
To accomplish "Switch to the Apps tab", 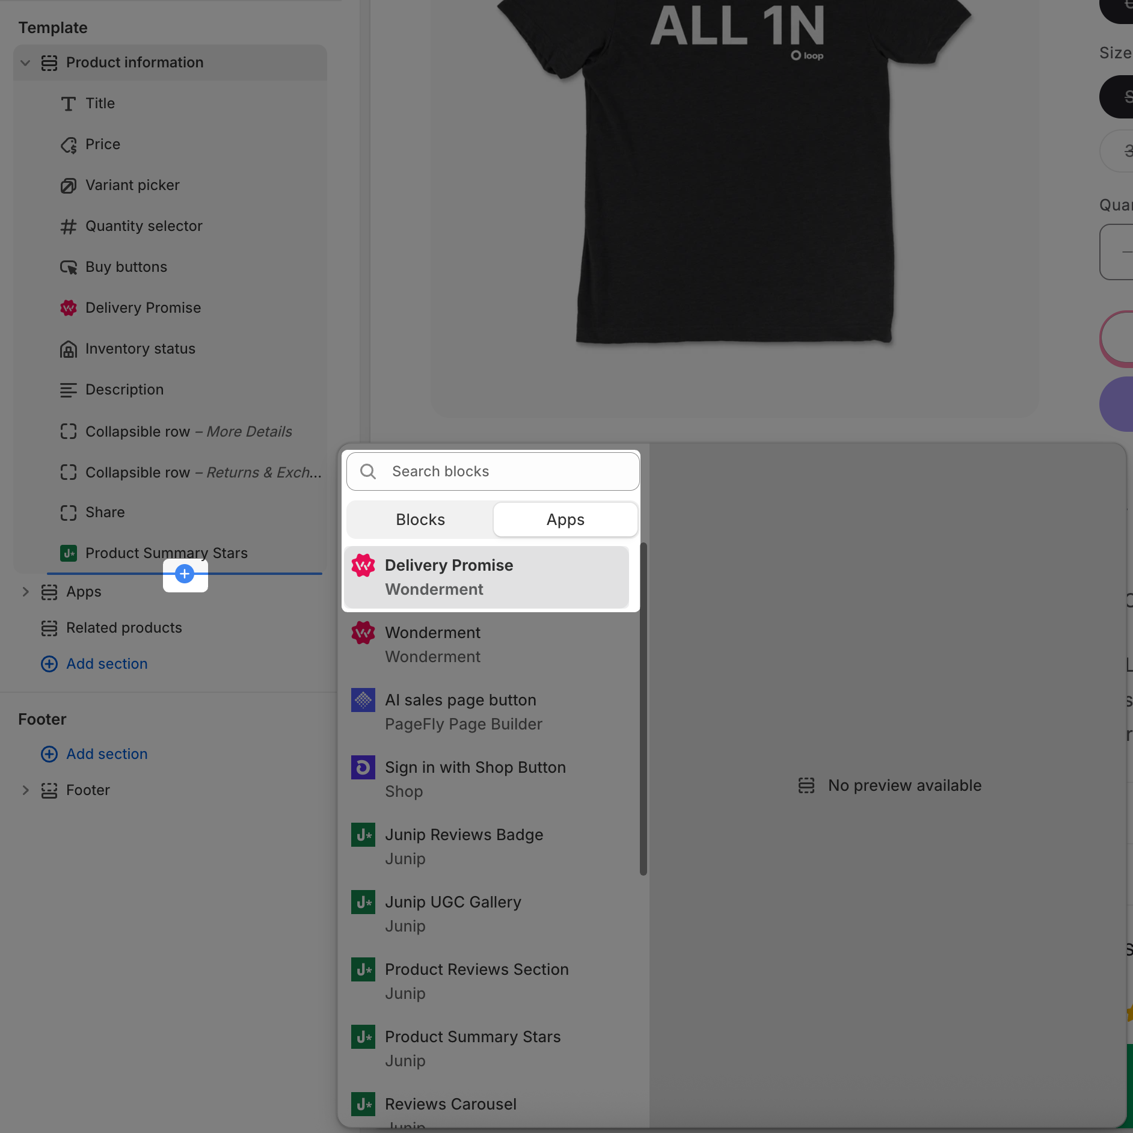I will 565,520.
